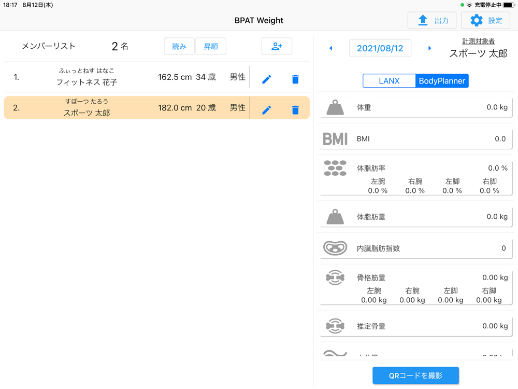Click the 計測対象者 label
This screenshot has height=389, width=518.
tap(478, 41)
